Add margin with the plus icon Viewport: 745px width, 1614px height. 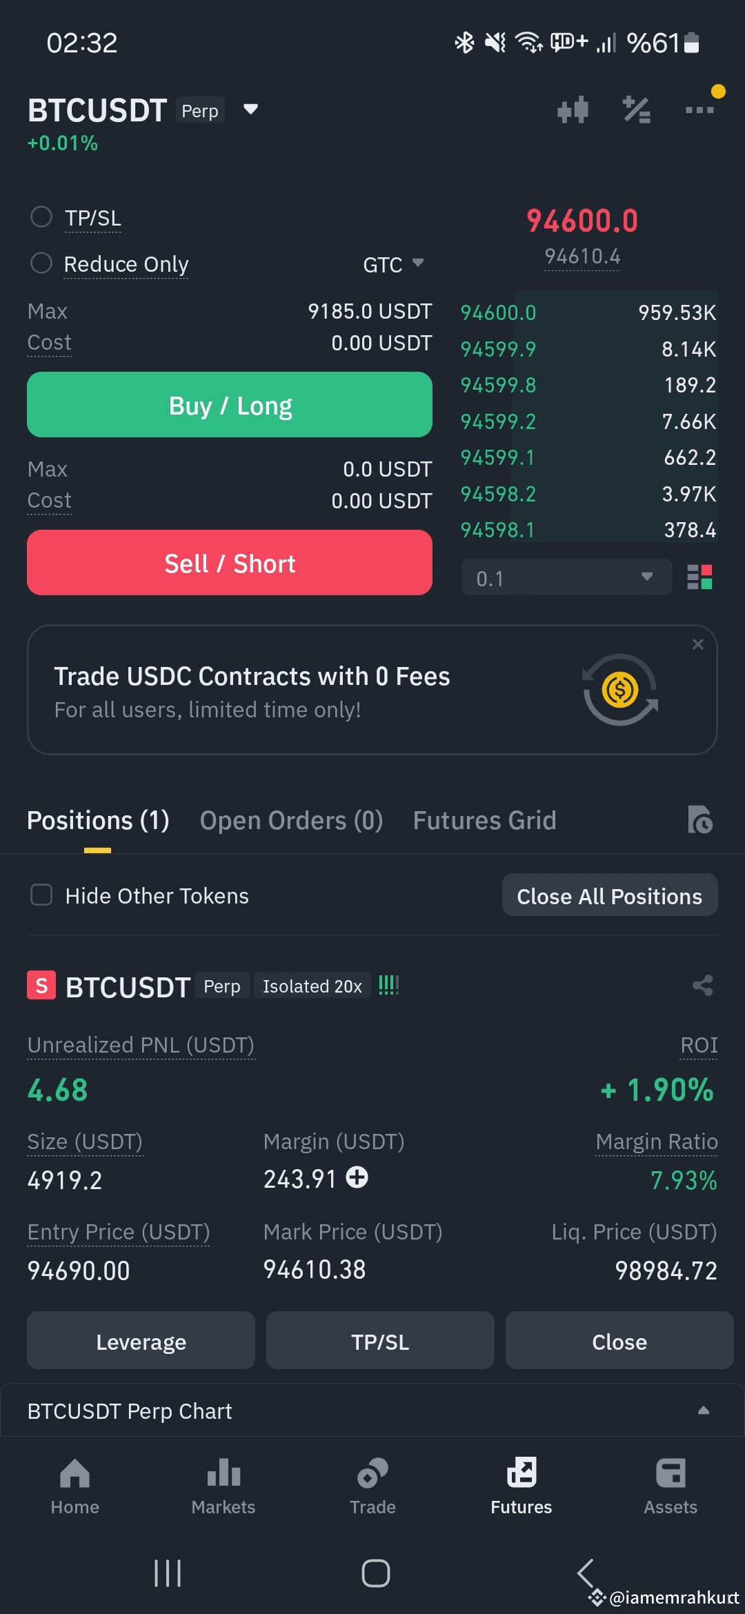coord(357,1177)
